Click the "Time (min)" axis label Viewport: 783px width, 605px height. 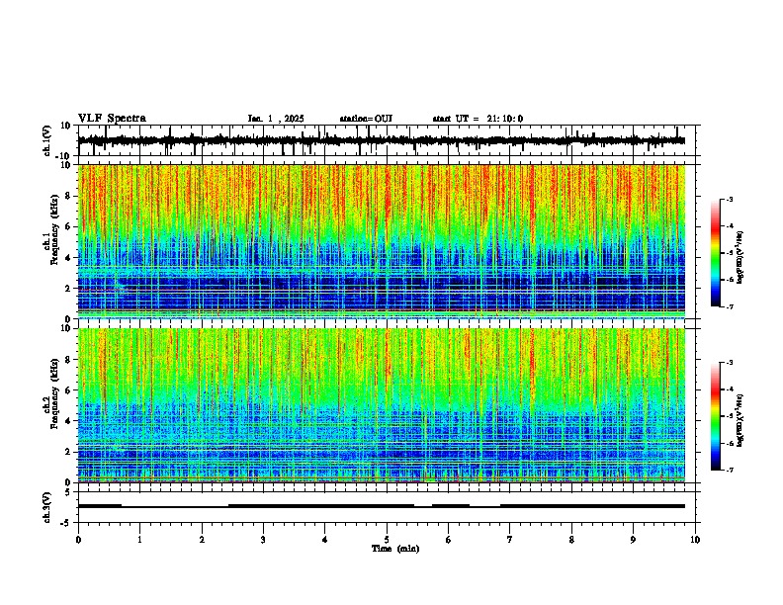[395, 549]
